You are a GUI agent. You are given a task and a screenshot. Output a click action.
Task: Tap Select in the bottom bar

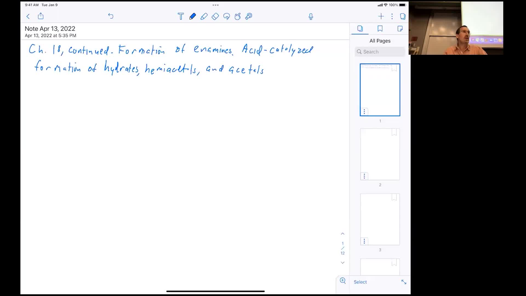(x=360, y=282)
